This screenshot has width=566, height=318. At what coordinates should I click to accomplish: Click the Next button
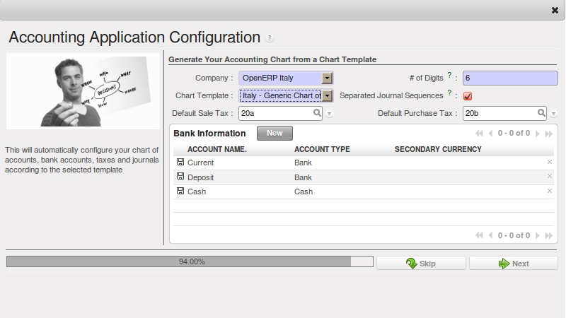click(514, 264)
